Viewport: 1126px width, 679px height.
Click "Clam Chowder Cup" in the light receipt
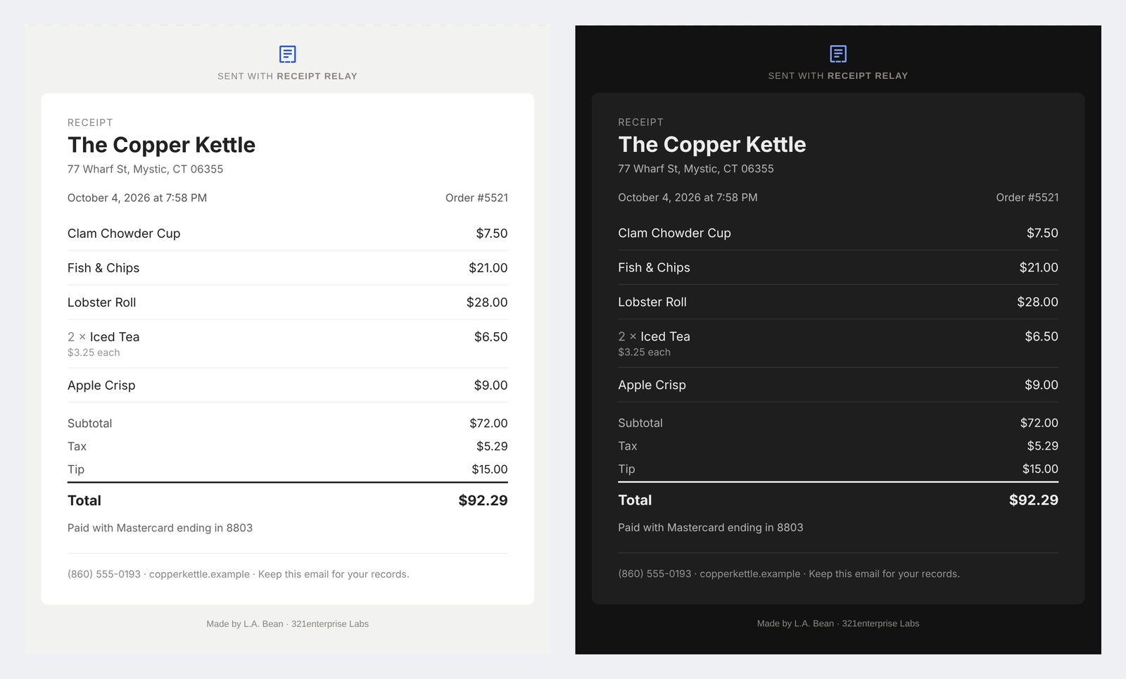pos(124,234)
